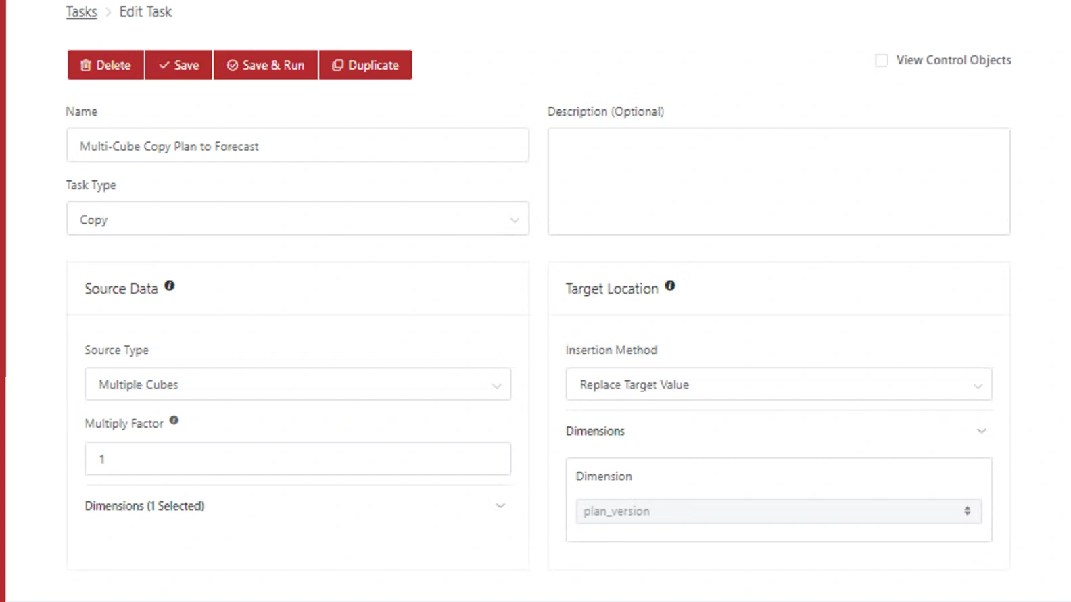Screen dimensions: 1071x602
Task: Open the Task Type dropdown
Action: [297, 220]
